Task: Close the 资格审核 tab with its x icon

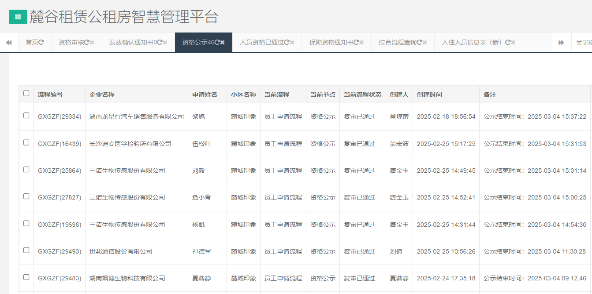Action: pyautogui.click(x=91, y=42)
